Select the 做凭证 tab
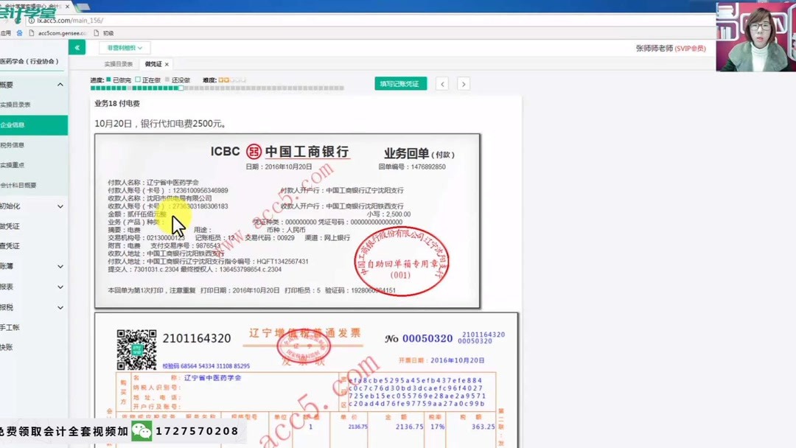 coord(153,64)
